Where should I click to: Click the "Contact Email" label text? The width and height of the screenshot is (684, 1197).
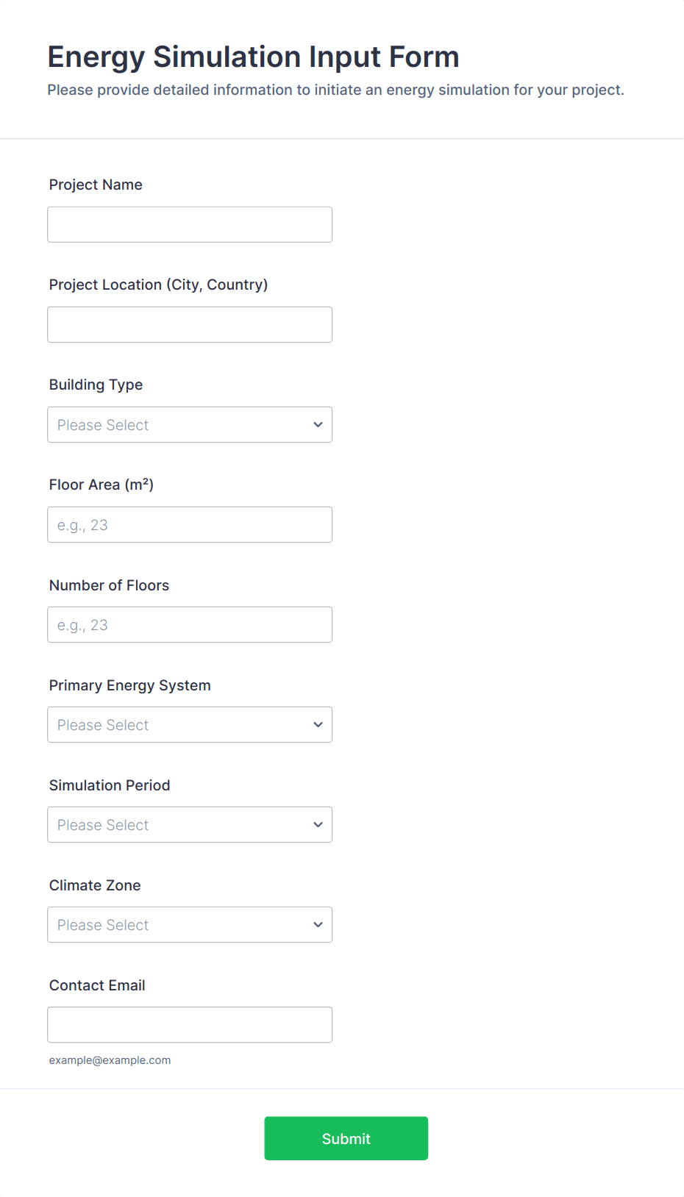[x=97, y=986]
